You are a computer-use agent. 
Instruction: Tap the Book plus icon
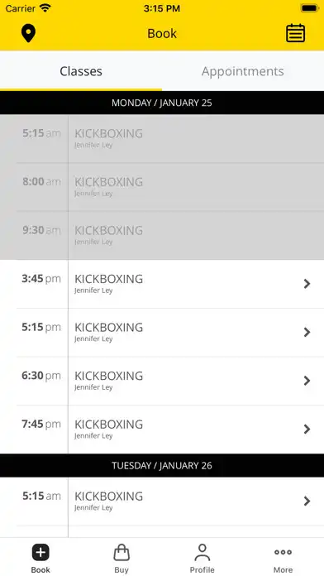tap(40, 553)
